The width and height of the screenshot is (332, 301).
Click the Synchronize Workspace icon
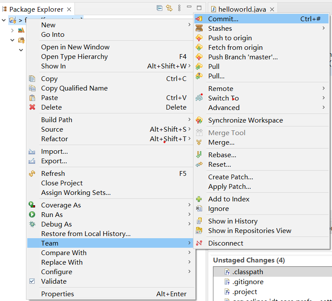click(x=199, y=120)
